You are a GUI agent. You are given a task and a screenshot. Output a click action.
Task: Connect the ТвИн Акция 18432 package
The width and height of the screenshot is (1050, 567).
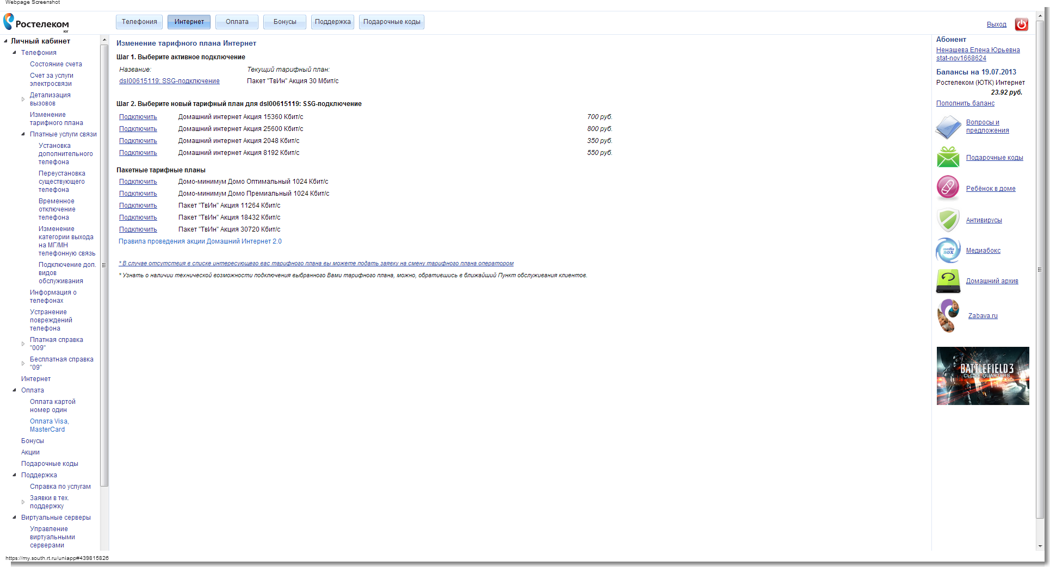[x=138, y=217]
